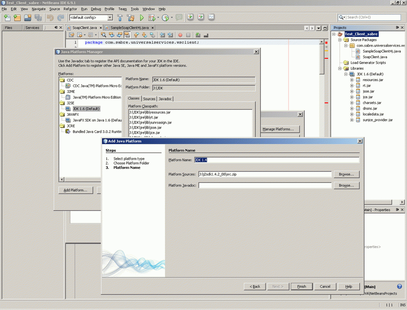Click the Platform Javadoc input field
Image resolution: width=407 pixels, height=310 pixels.
click(x=265, y=185)
